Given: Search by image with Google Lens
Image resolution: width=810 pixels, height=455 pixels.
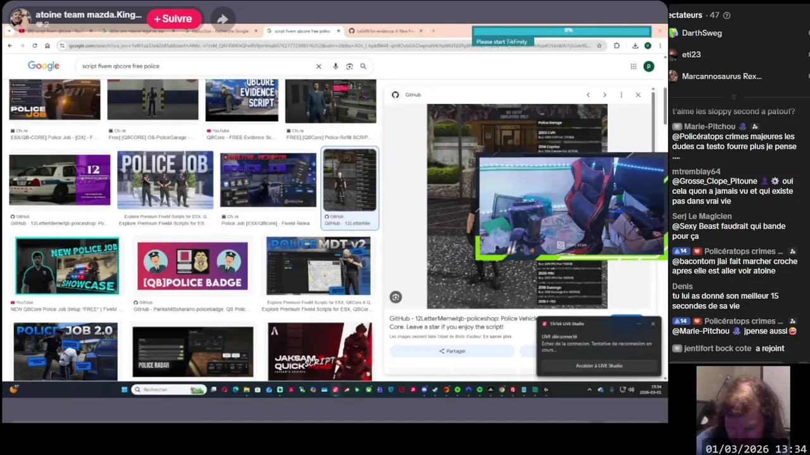Looking at the screenshot, I should coord(349,66).
